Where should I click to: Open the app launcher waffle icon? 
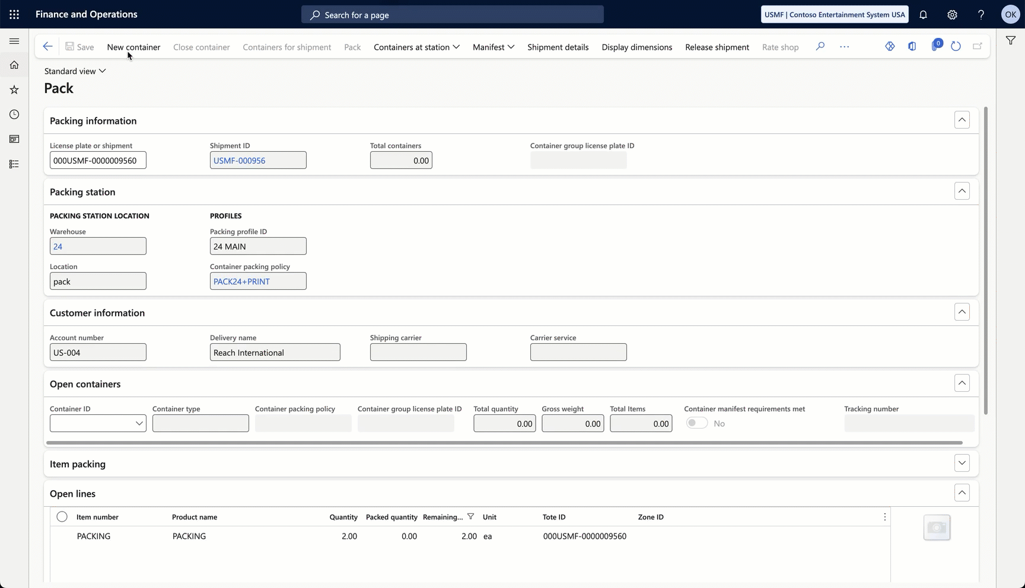14,14
